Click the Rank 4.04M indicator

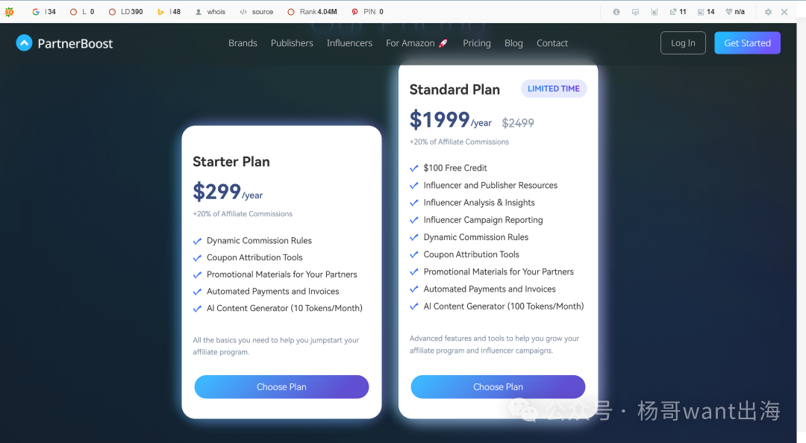(x=312, y=12)
